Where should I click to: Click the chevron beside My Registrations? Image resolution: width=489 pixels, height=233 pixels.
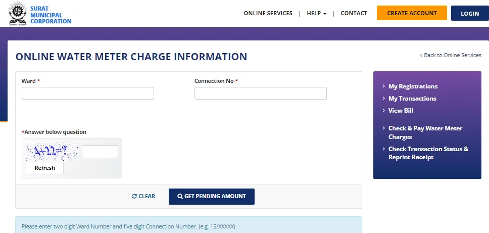384,86
